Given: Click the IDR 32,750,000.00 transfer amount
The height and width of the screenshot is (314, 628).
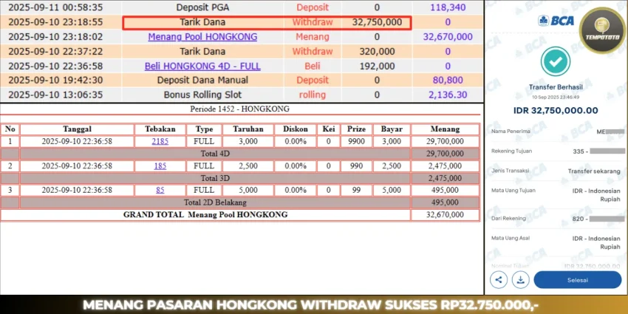Looking at the screenshot, I should [556, 111].
